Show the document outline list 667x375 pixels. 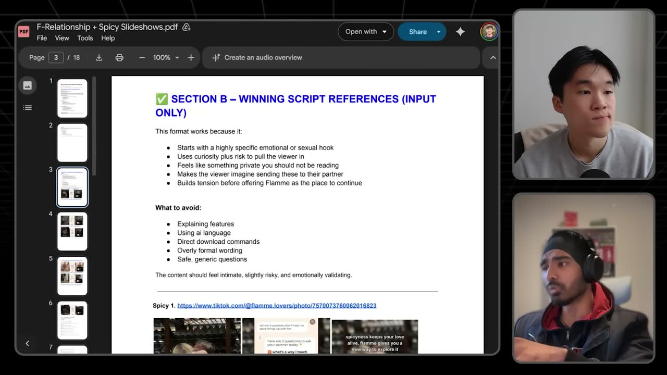pos(28,108)
